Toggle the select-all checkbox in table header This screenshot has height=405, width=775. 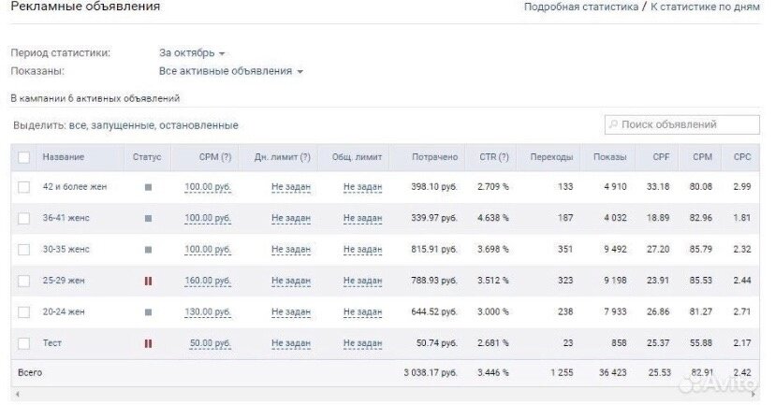coord(23,157)
